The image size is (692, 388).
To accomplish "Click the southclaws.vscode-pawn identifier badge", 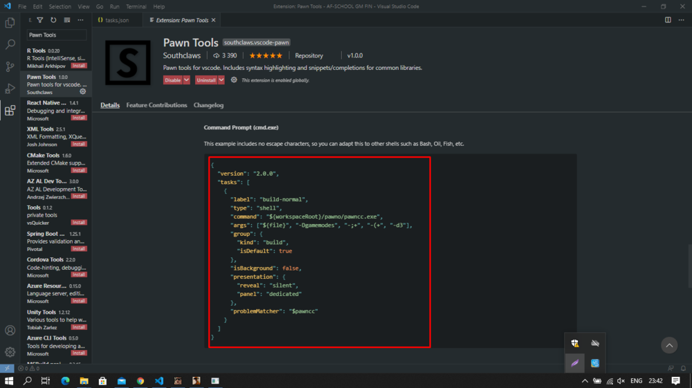I will (257, 42).
